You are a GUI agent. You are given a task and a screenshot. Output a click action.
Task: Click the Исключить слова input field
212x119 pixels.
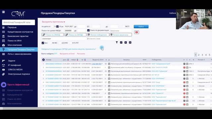click(109, 39)
